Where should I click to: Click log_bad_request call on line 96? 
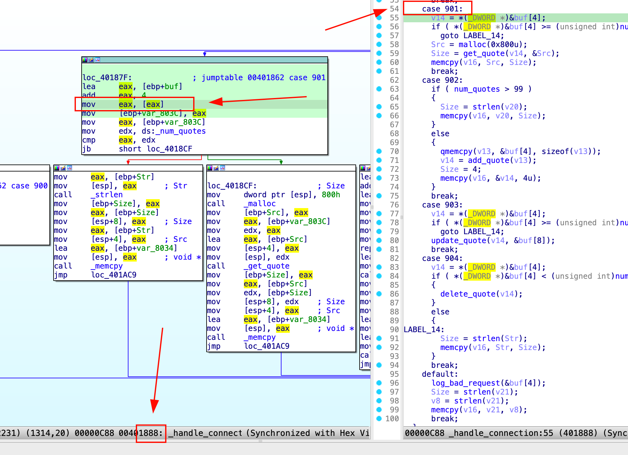click(x=465, y=383)
